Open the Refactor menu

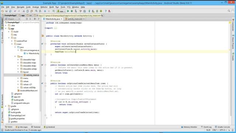(x=44, y=7)
